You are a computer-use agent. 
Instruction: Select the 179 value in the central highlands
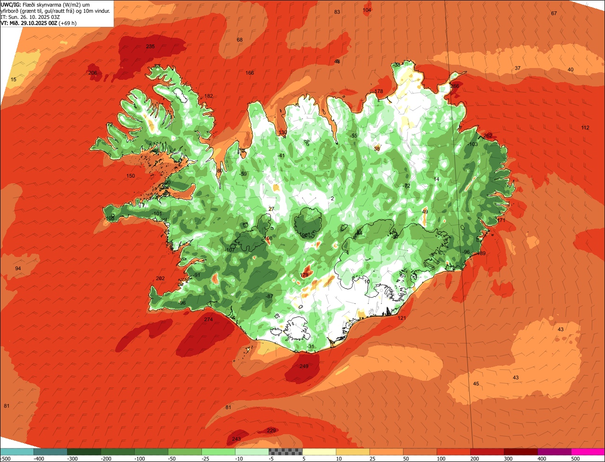[304, 275]
